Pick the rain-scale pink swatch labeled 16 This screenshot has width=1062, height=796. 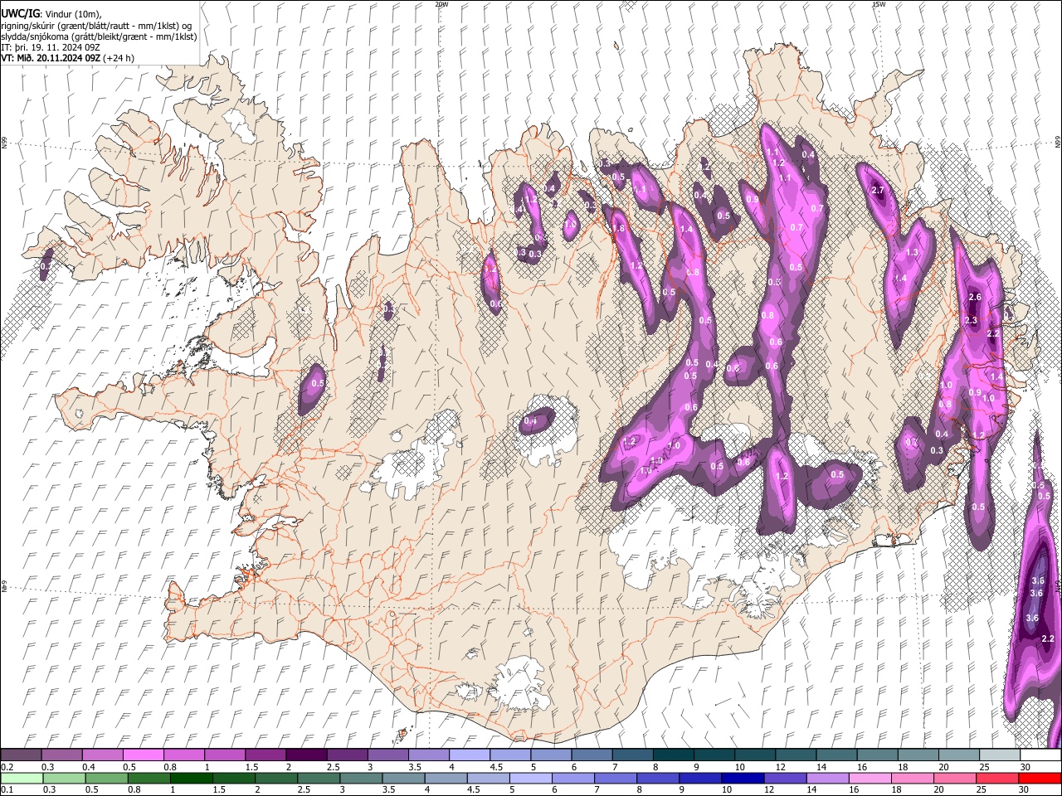click(x=869, y=778)
